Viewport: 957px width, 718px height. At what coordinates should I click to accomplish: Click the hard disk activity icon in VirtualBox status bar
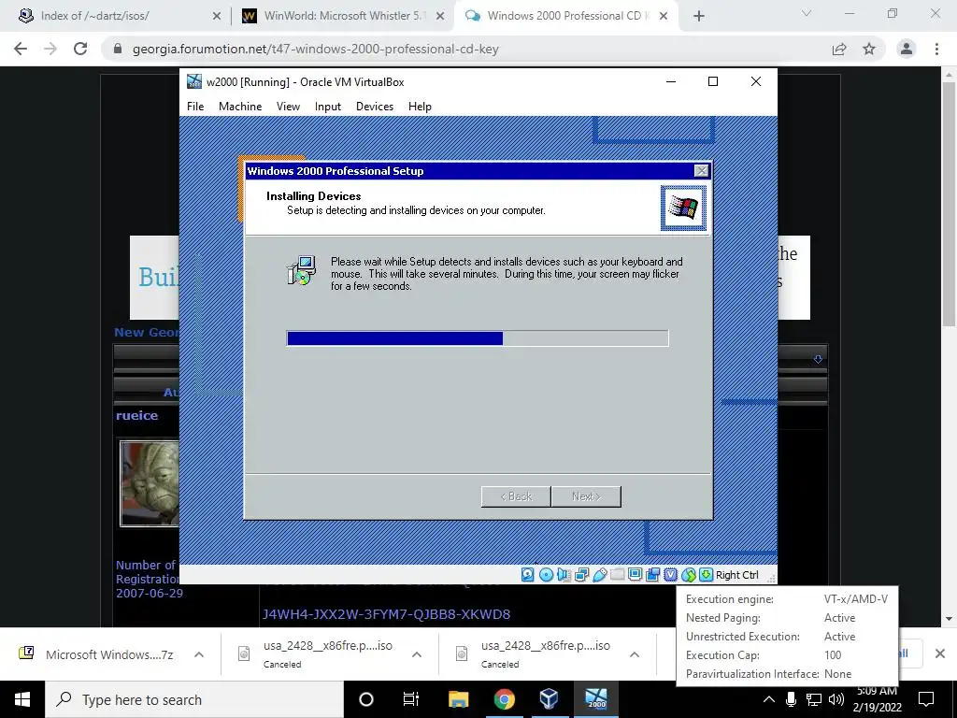tap(528, 575)
